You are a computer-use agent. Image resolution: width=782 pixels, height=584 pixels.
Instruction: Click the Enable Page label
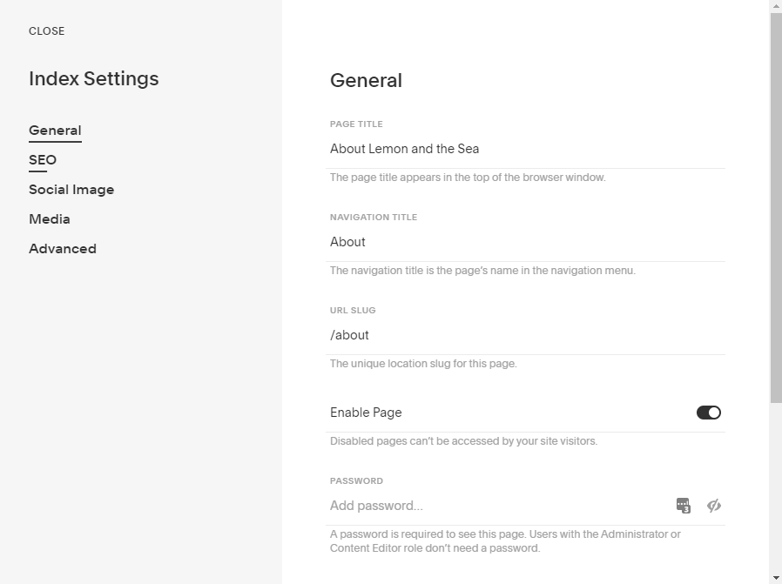(366, 413)
